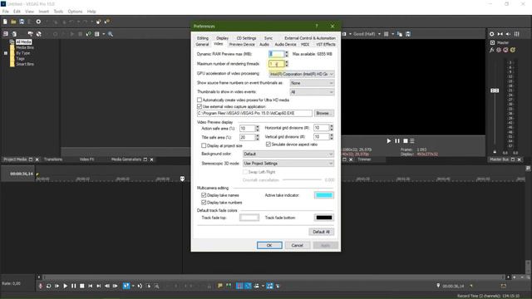Click Master FX icon in mixer panel

[491, 50]
